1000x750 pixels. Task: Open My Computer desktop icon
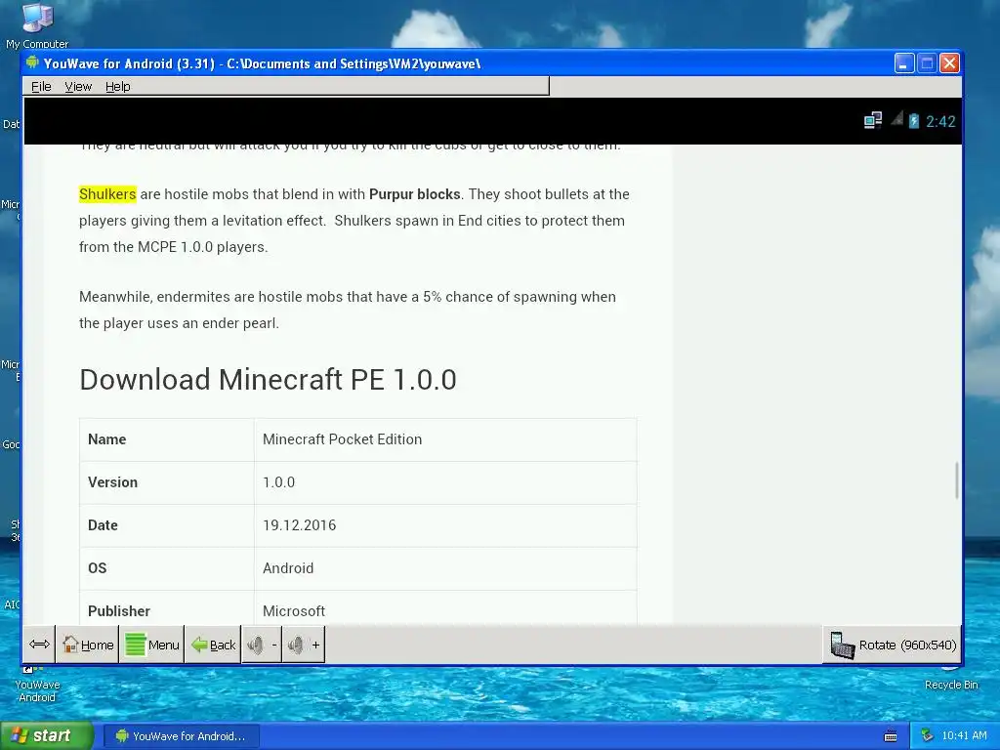(x=37, y=25)
